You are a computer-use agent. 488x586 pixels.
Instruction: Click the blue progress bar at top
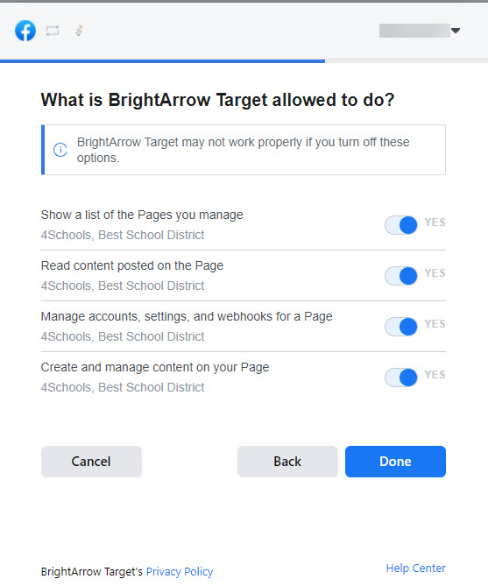[x=162, y=61]
